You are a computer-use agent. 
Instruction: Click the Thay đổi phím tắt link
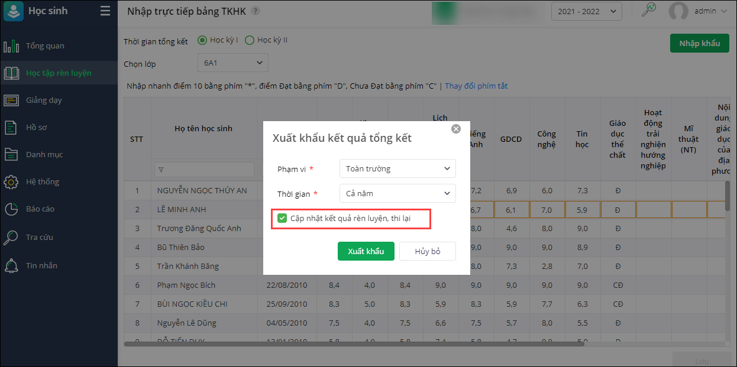coord(476,86)
